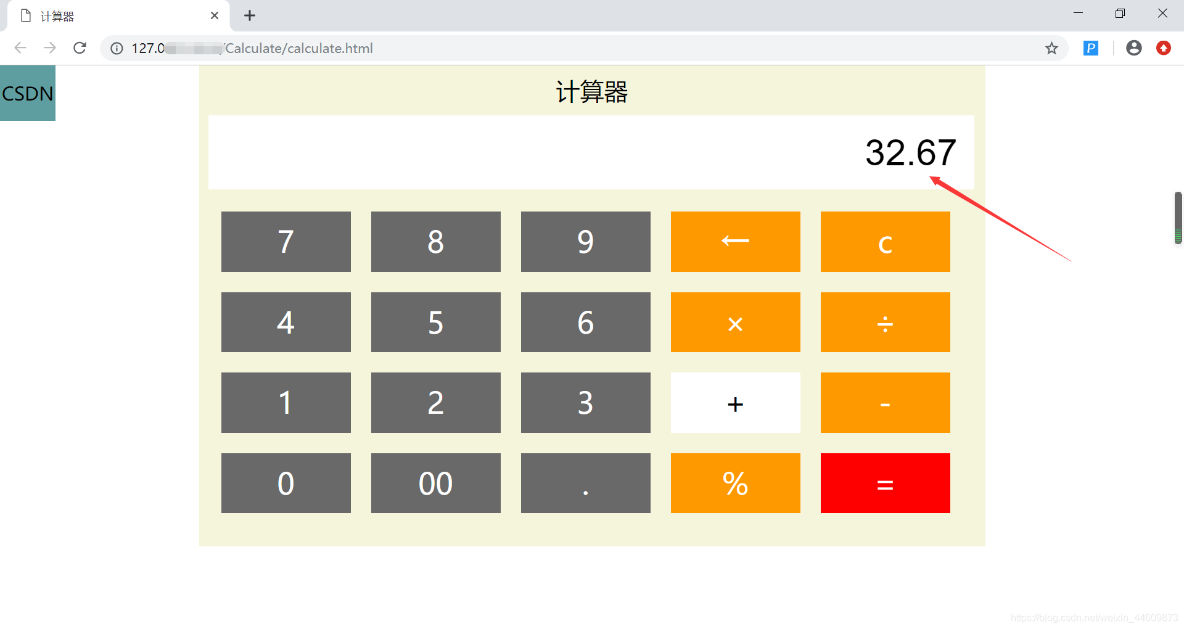The image size is (1184, 629).
Task: Select the minus operator
Action: click(x=886, y=403)
